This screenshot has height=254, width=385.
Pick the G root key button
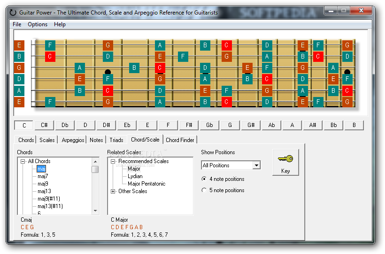coord(230,125)
